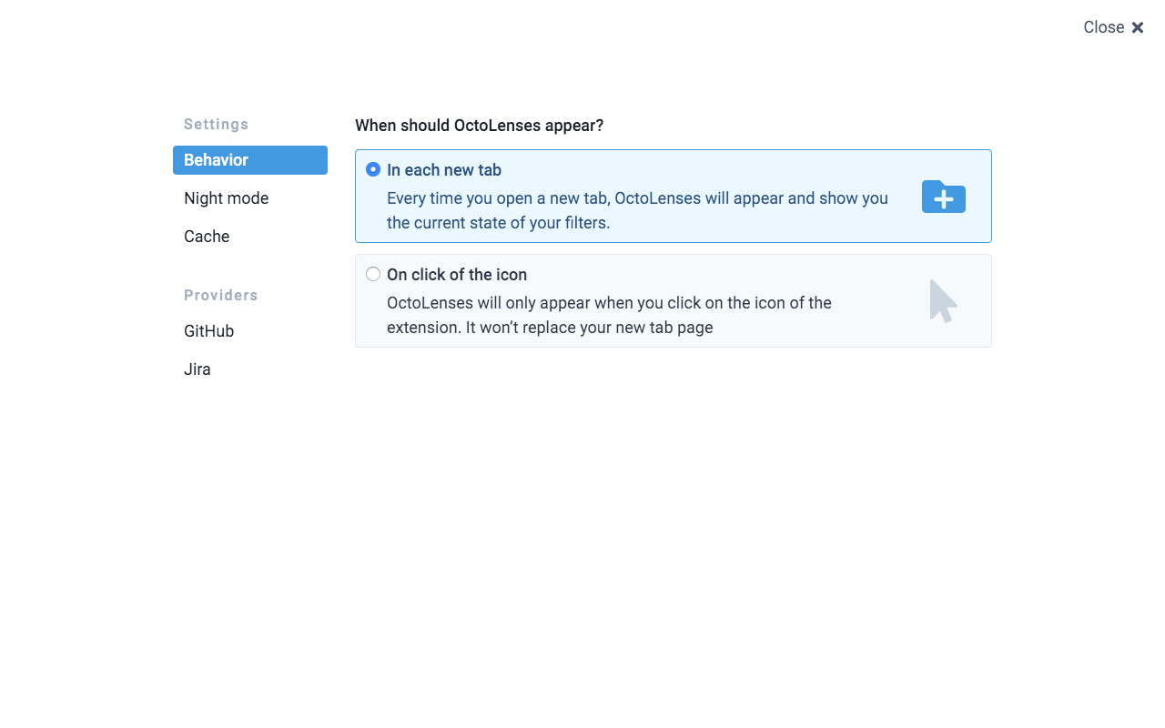This screenshot has width=1165, height=728.
Task: Open the Jira provider settings
Action: pyautogui.click(x=250, y=369)
